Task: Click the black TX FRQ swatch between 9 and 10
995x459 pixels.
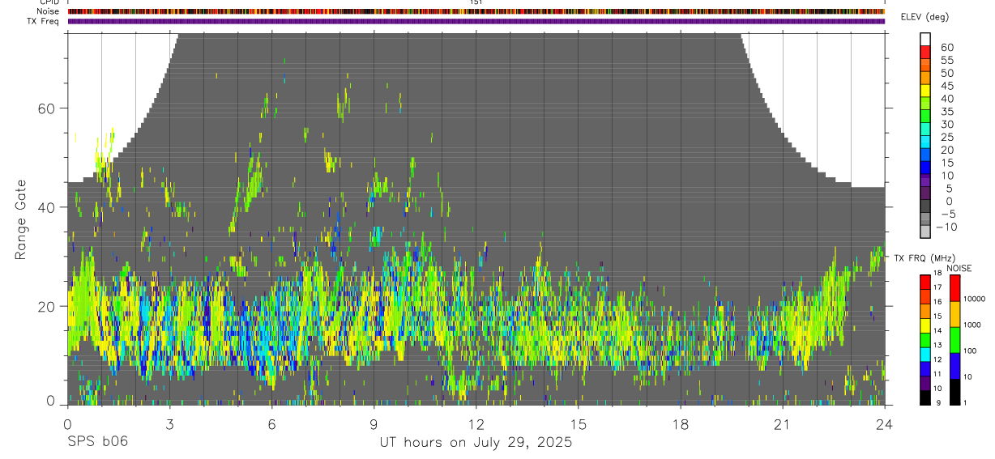Action: pyautogui.click(x=925, y=397)
